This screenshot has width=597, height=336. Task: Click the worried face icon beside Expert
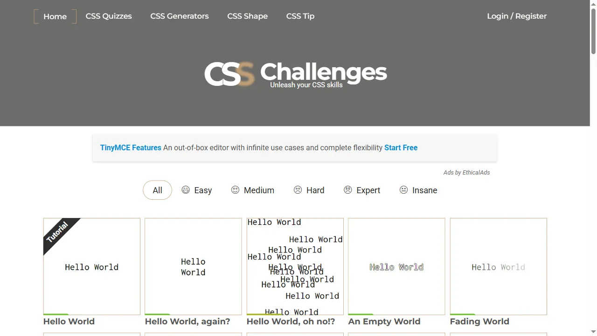(x=347, y=190)
